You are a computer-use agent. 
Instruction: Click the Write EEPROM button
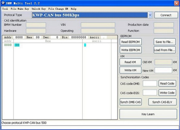pyautogui.click(x=130, y=50)
